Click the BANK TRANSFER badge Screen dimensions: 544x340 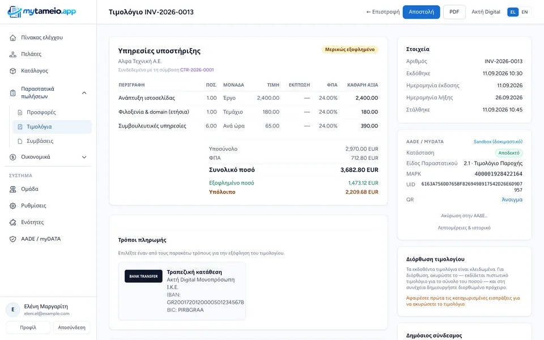[143, 276]
